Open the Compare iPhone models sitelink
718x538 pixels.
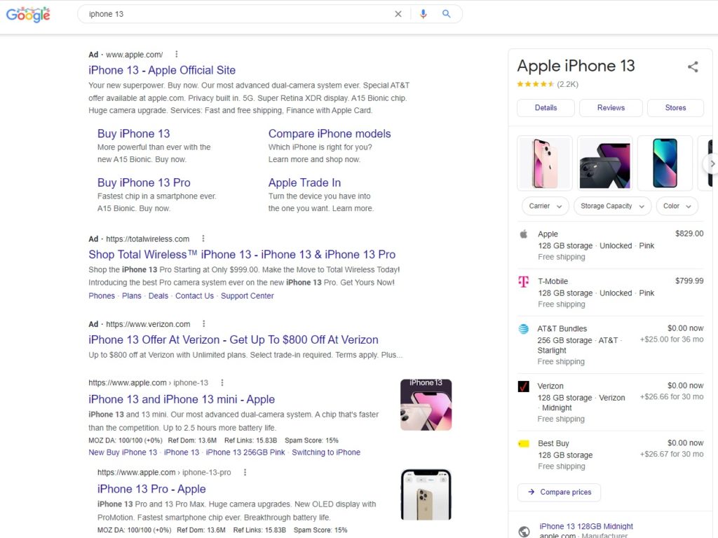tap(330, 134)
